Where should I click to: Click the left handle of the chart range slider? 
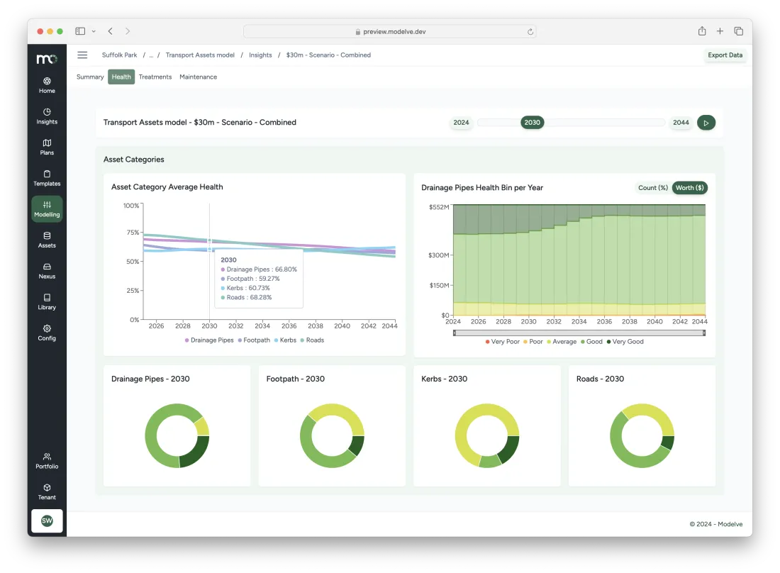(x=454, y=333)
